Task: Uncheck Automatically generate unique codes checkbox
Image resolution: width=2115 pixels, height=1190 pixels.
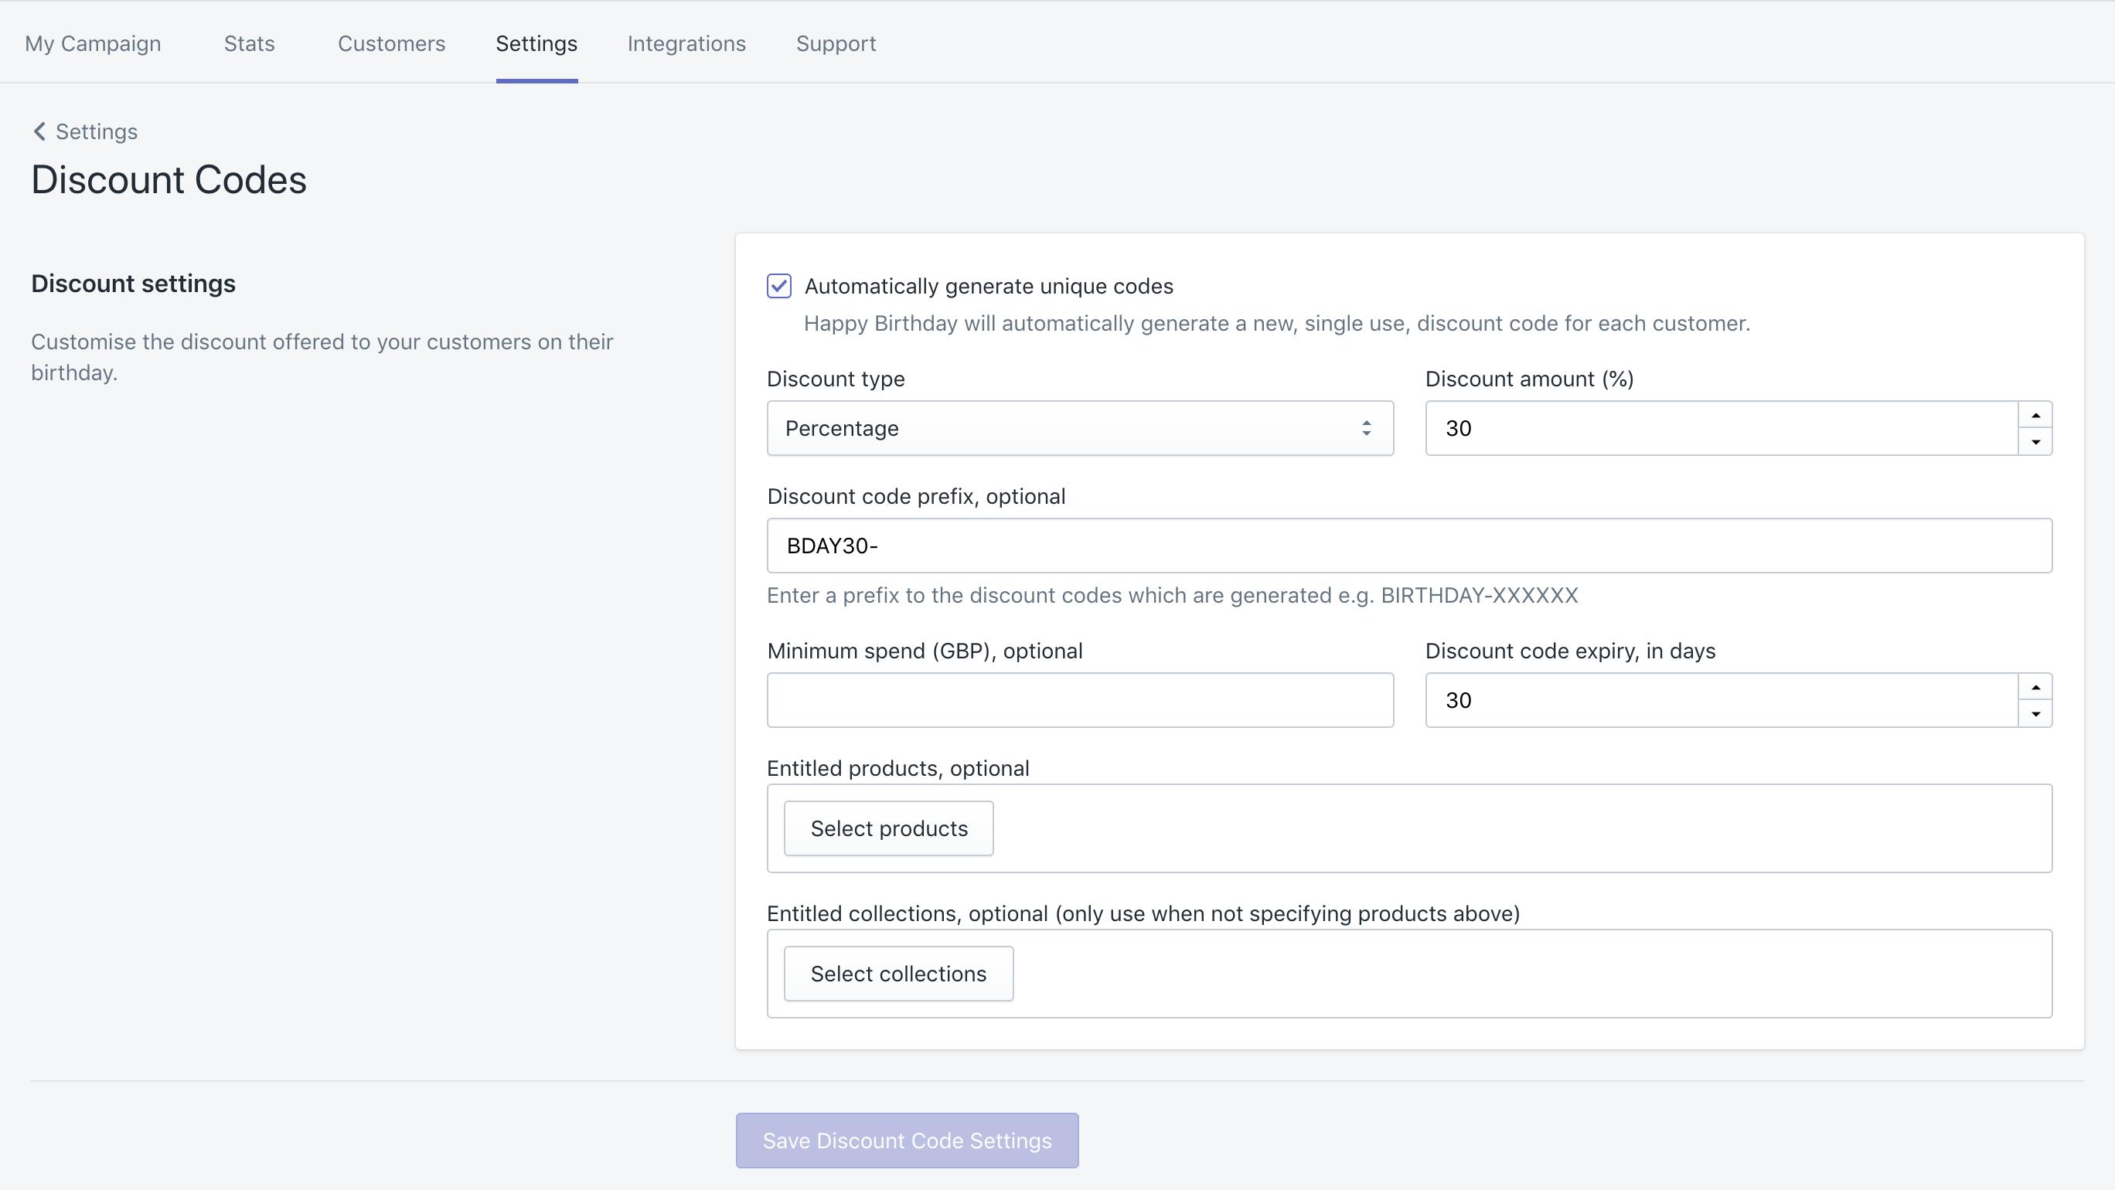Action: tap(778, 286)
